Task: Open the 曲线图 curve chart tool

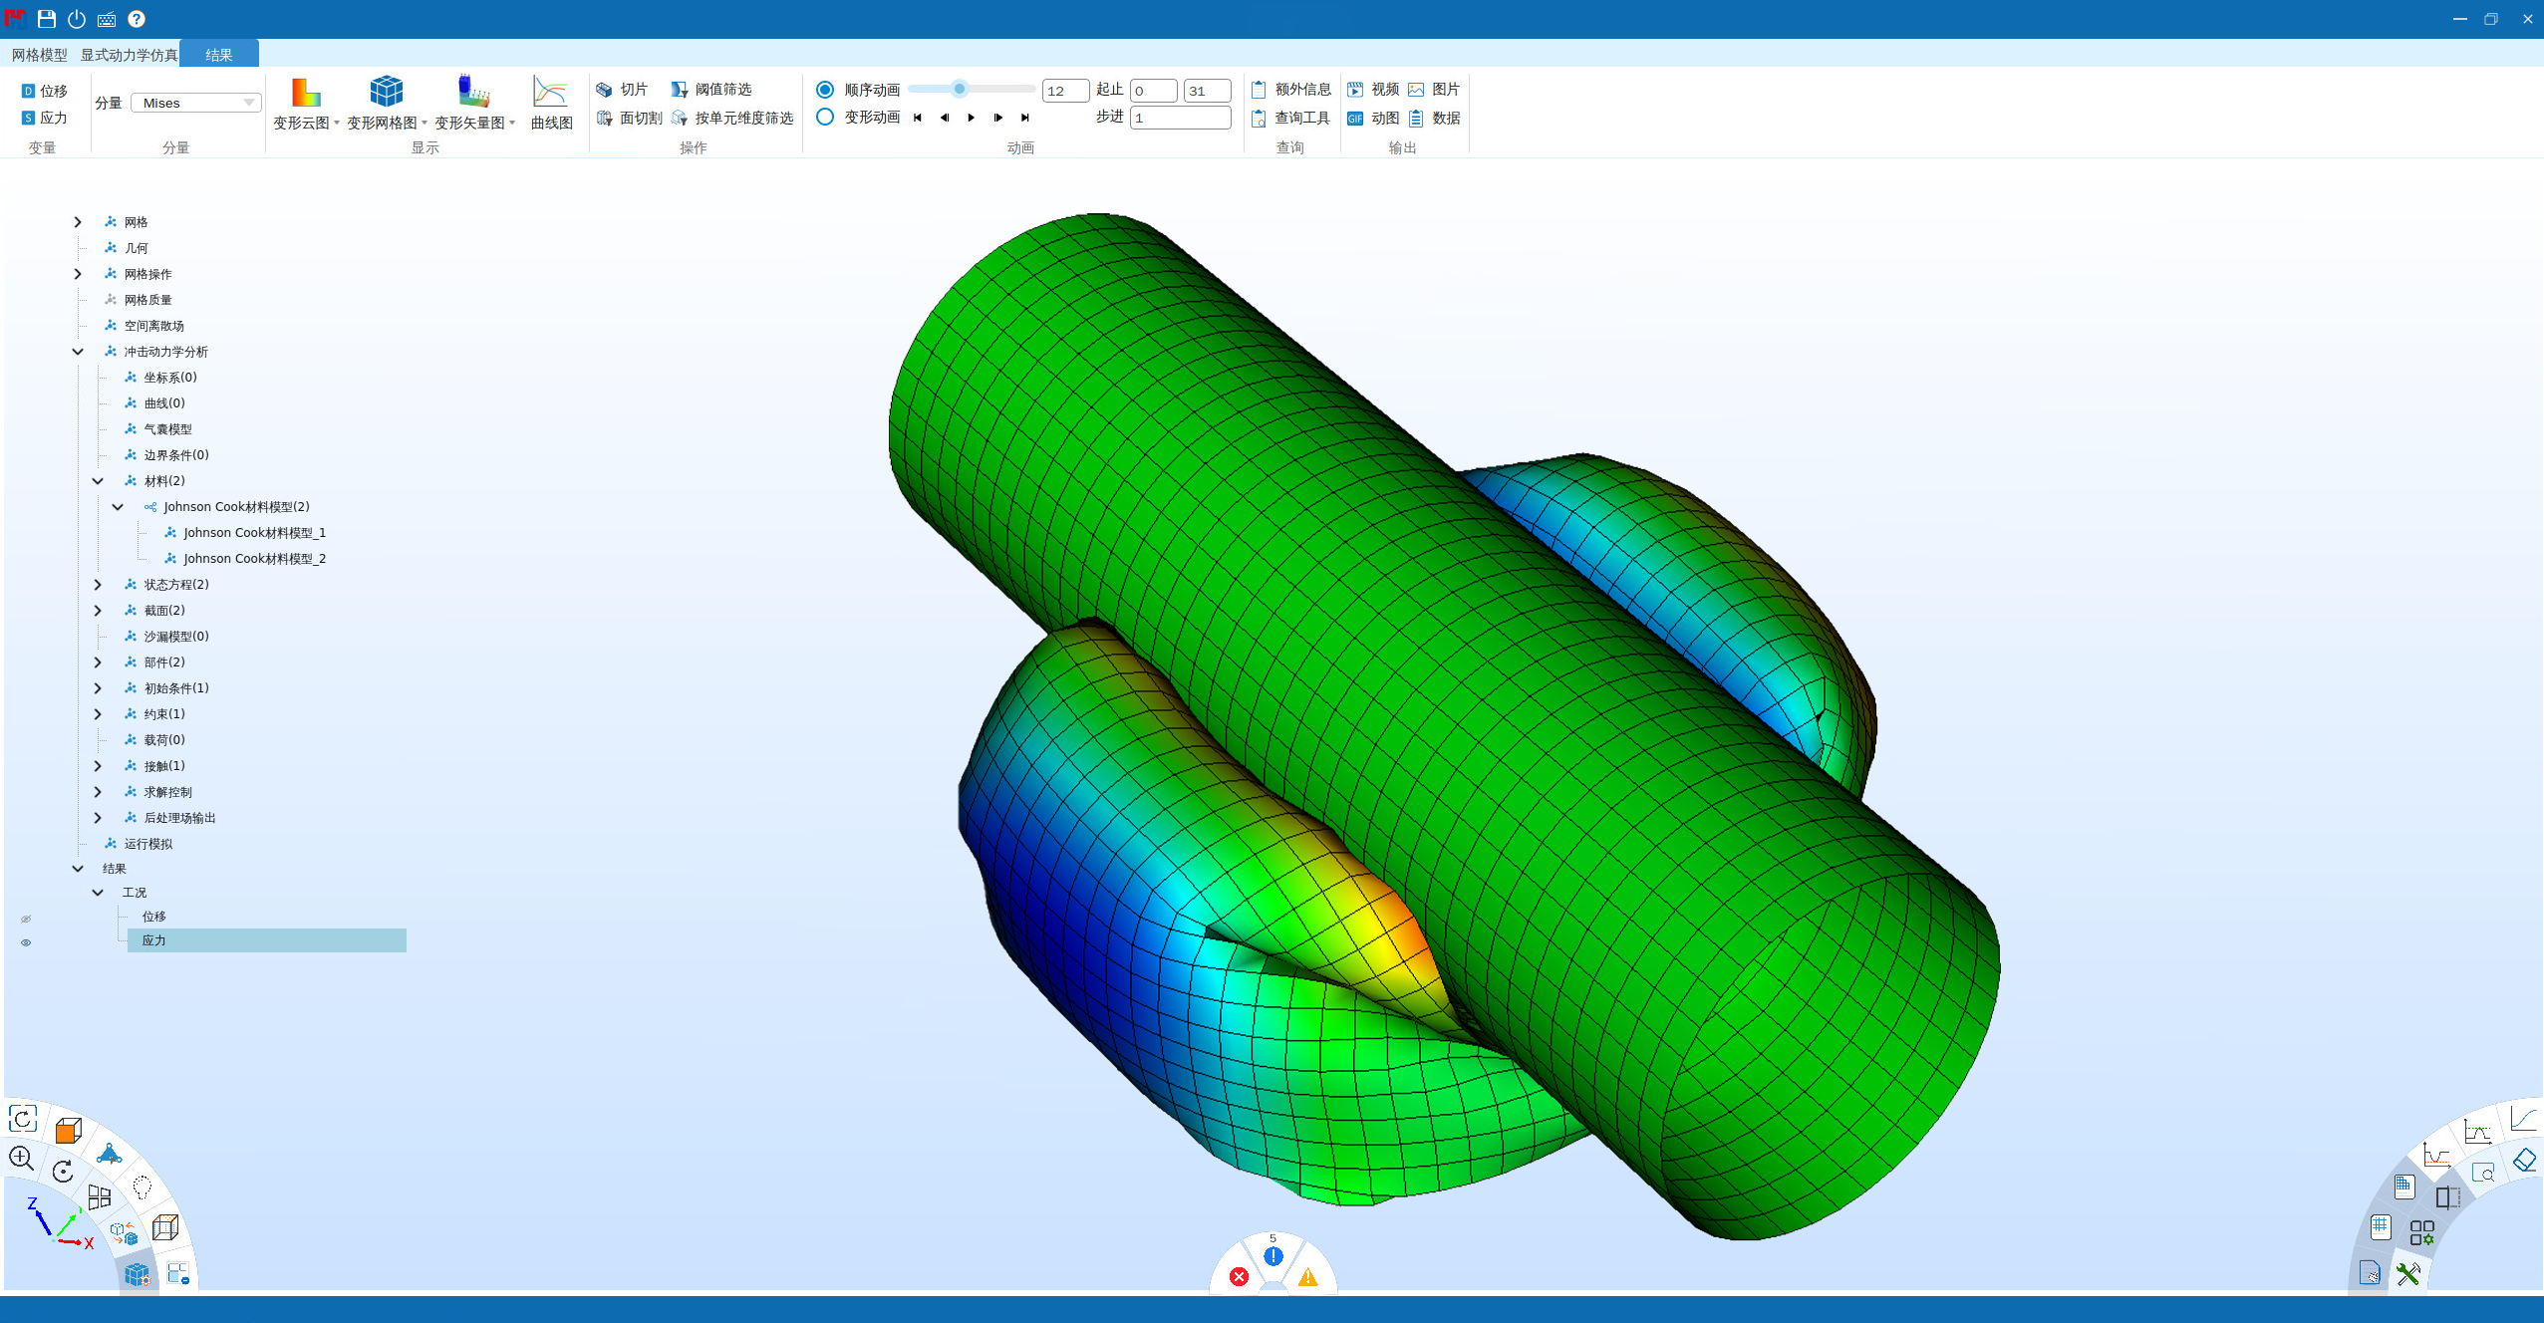Action: pyautogui.click(x=550, y=94)
